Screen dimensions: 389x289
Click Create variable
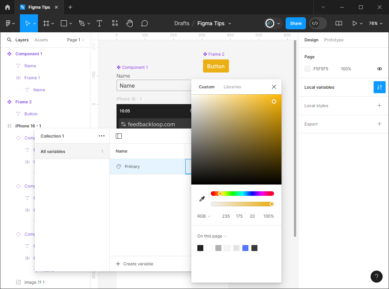point(135,264)
